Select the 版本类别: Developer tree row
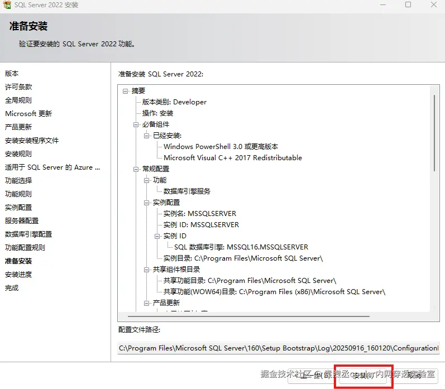Viewport: 445px width, 389px height. click(174, 102)
